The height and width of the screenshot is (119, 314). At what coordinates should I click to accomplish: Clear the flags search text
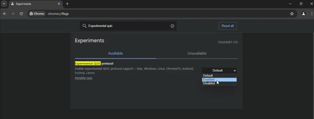[x=172, y=26]
